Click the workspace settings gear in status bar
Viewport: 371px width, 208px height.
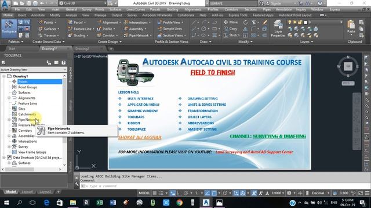289,193
